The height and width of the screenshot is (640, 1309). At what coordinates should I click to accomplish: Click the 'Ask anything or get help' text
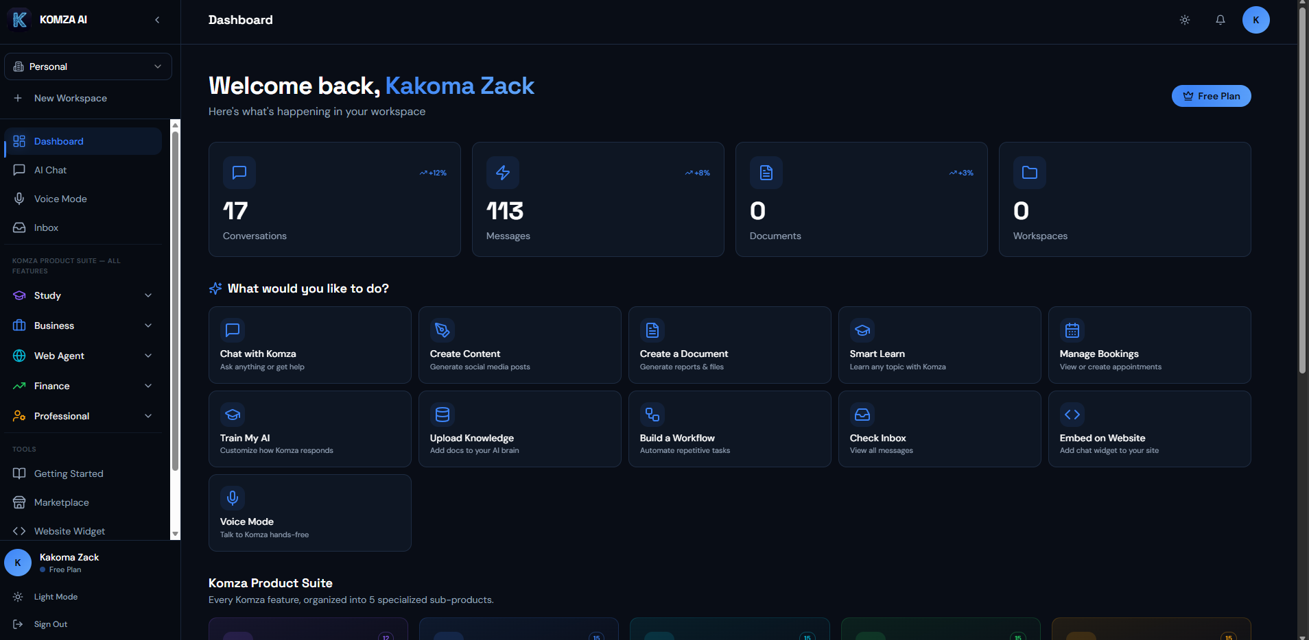(x=262, y=367)
